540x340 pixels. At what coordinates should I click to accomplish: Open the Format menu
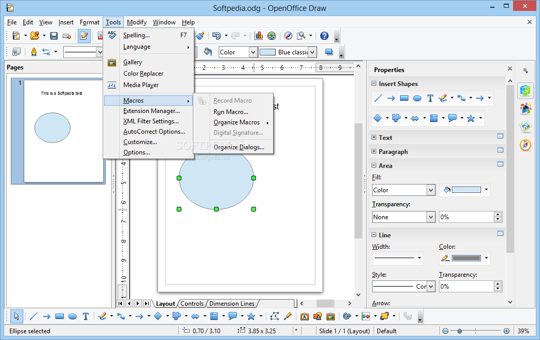90,22
